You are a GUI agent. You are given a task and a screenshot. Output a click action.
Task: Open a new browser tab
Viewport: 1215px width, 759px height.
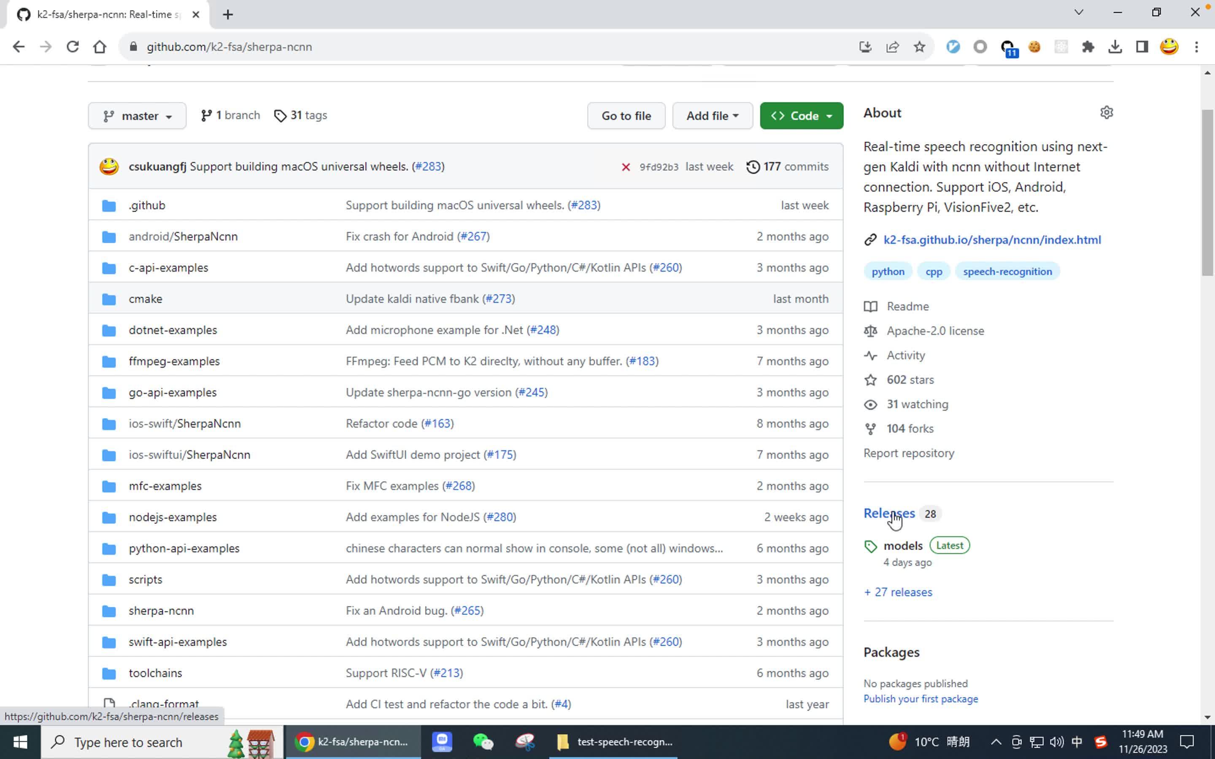pos(228,15)
